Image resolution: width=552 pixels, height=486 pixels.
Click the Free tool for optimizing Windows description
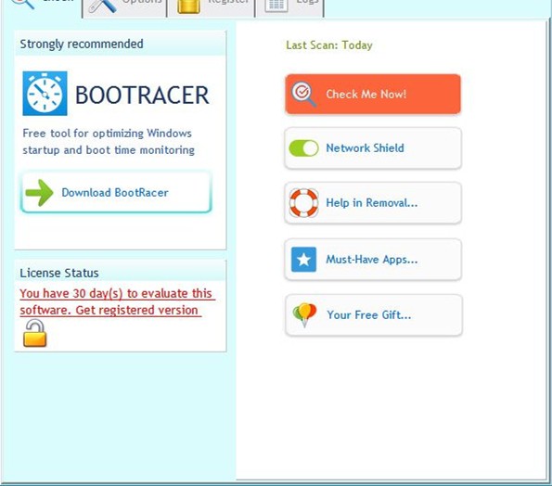(x=109, y=142)
